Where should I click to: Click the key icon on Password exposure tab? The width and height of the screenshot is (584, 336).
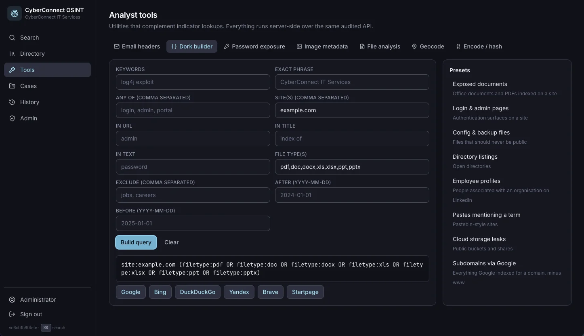pos(227,46)
